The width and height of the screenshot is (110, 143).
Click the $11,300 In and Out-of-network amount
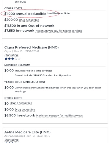point(29,26)
